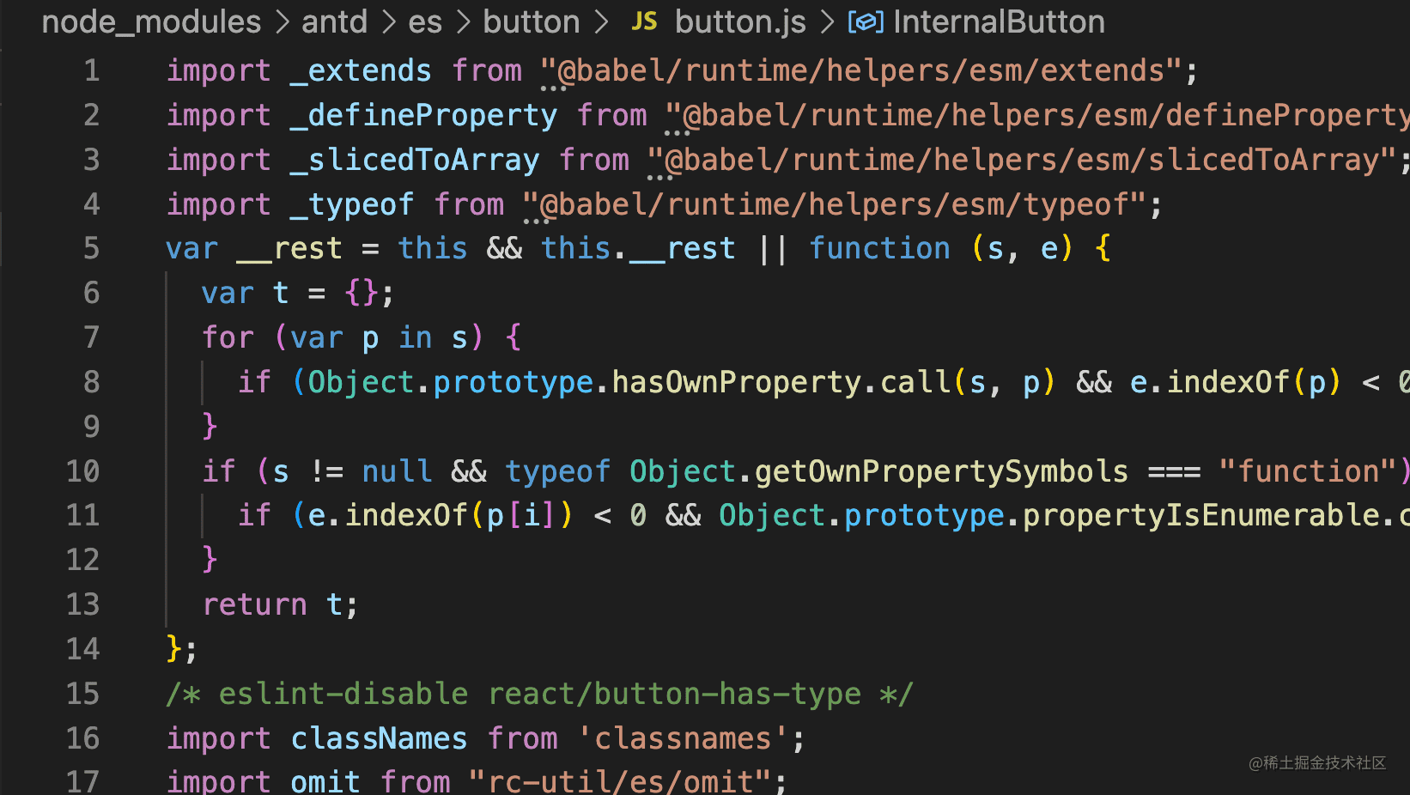Click "@babel/runtime/helpers/esm/typeof" path string

tap(836, 204)
